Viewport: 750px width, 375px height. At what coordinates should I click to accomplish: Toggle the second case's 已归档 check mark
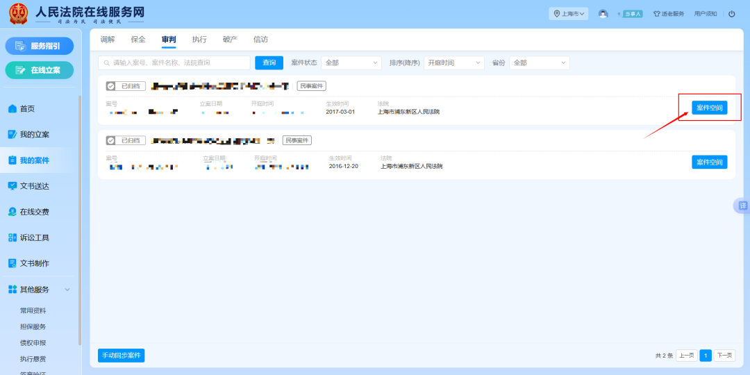tap(111, 140)
